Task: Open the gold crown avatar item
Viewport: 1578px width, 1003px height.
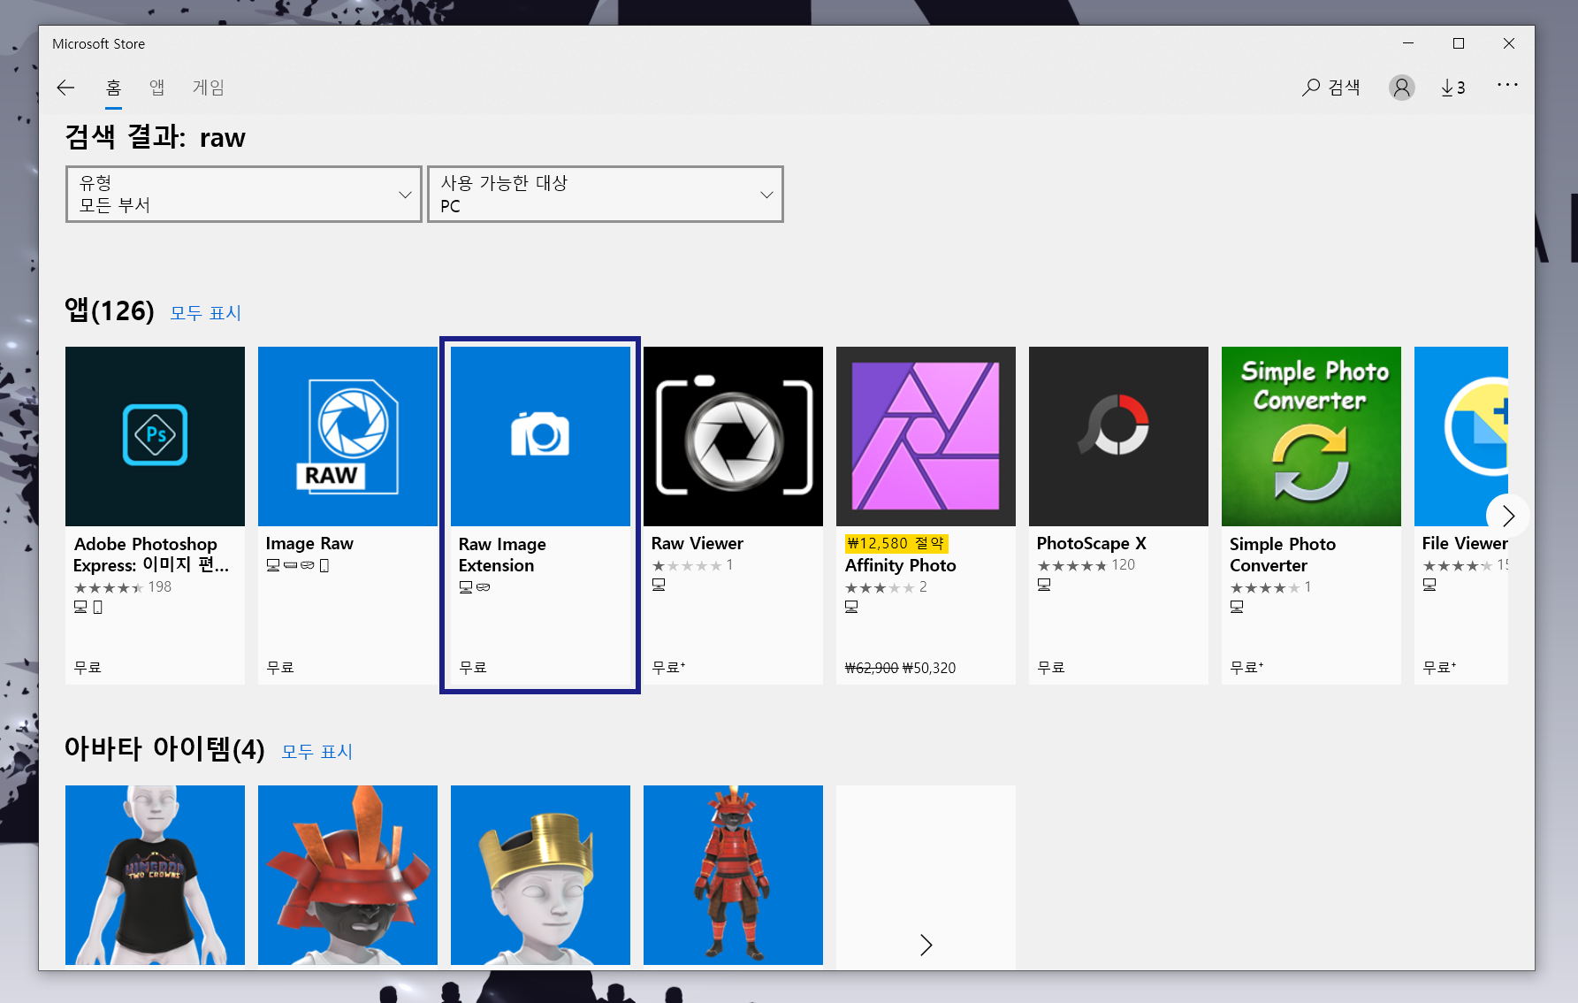Action: [540, 875]
